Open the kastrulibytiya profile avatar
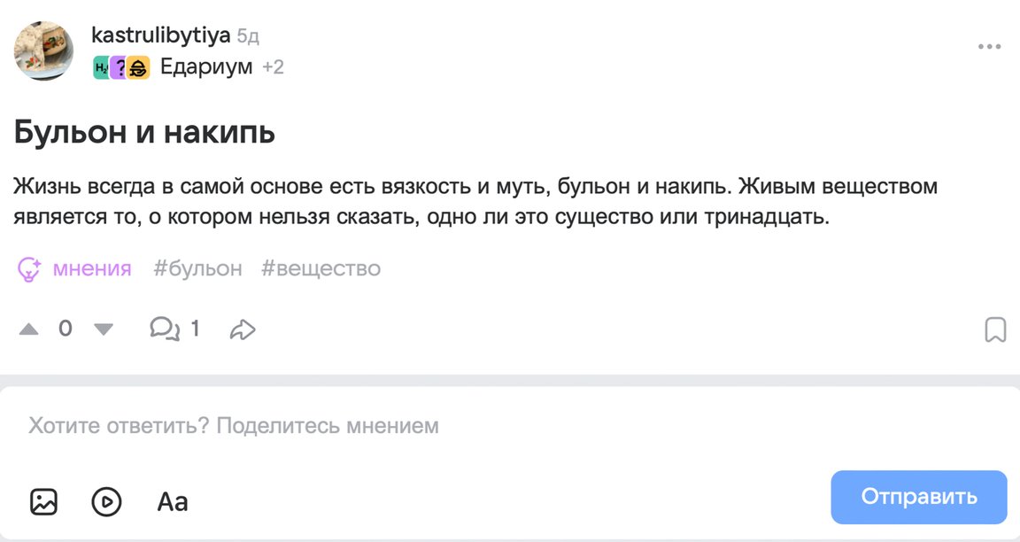The height and width of the screenshot is (542, 1020). (x=43, y=50)
